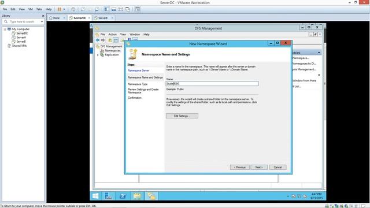Viewport: 370px width, 208px height.
Task: Click the Namespace Server step link
Action: [x=139, y=70]
